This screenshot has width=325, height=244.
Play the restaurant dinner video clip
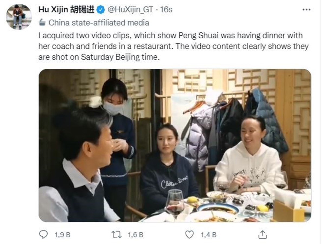(x=175, y=146)
